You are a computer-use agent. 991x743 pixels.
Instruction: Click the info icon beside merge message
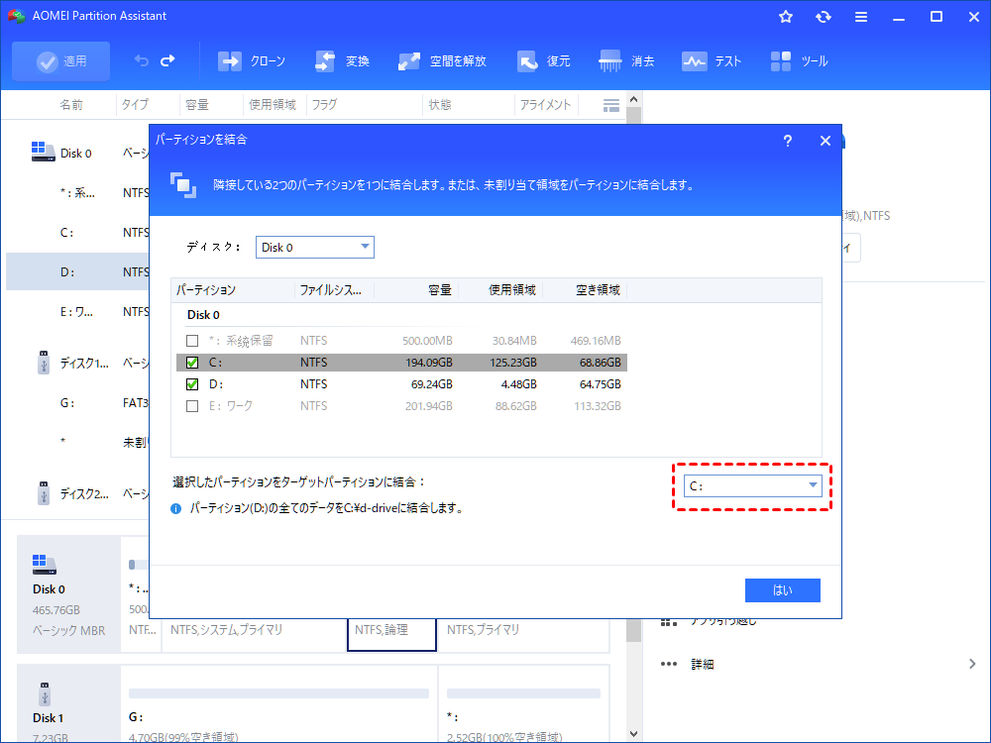[176, 508]
